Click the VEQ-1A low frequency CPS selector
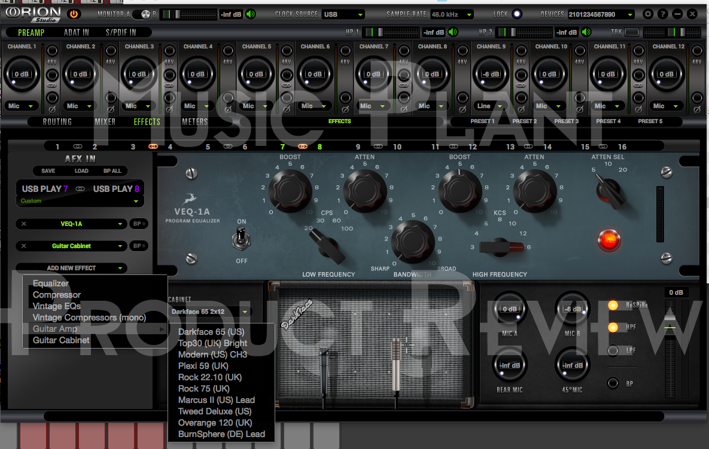709x449 pixels. pos(328,246)
